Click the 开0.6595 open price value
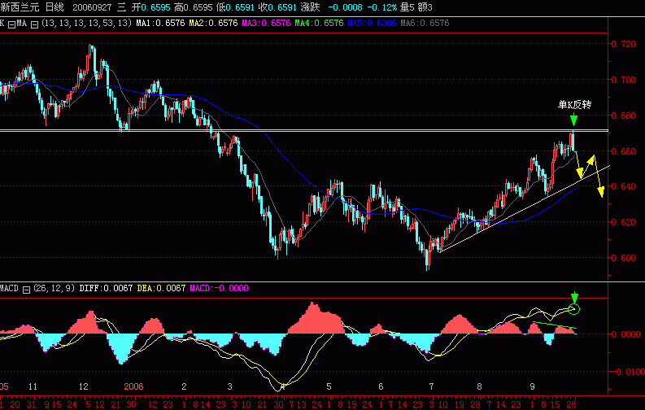The width and height of the screenshot is (645, 410). coord(150,7)
